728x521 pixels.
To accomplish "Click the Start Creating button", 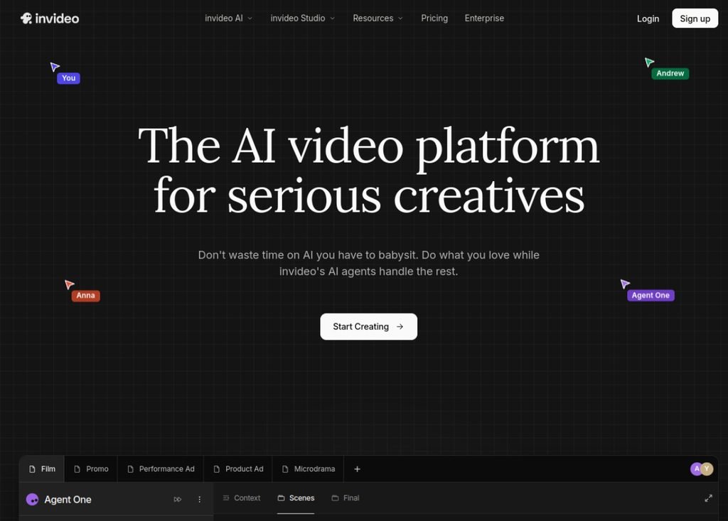I will click(368, 326).
